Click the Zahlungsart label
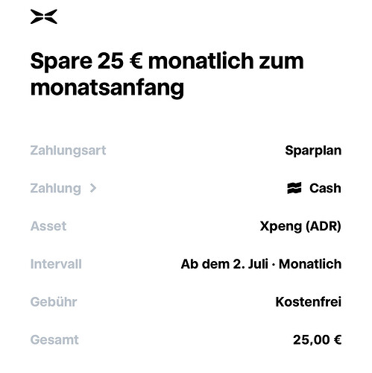Viewport: 372px width, 373px height. 68,151
